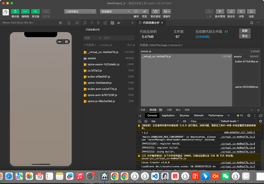Screen dimensions: 264x184
Task: Select the code dependency analysis sidebar icon
Action: [x=112, y=23]
